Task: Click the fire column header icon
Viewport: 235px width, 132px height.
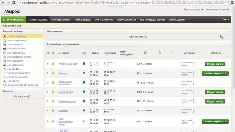Action: (x=53, y=53)
